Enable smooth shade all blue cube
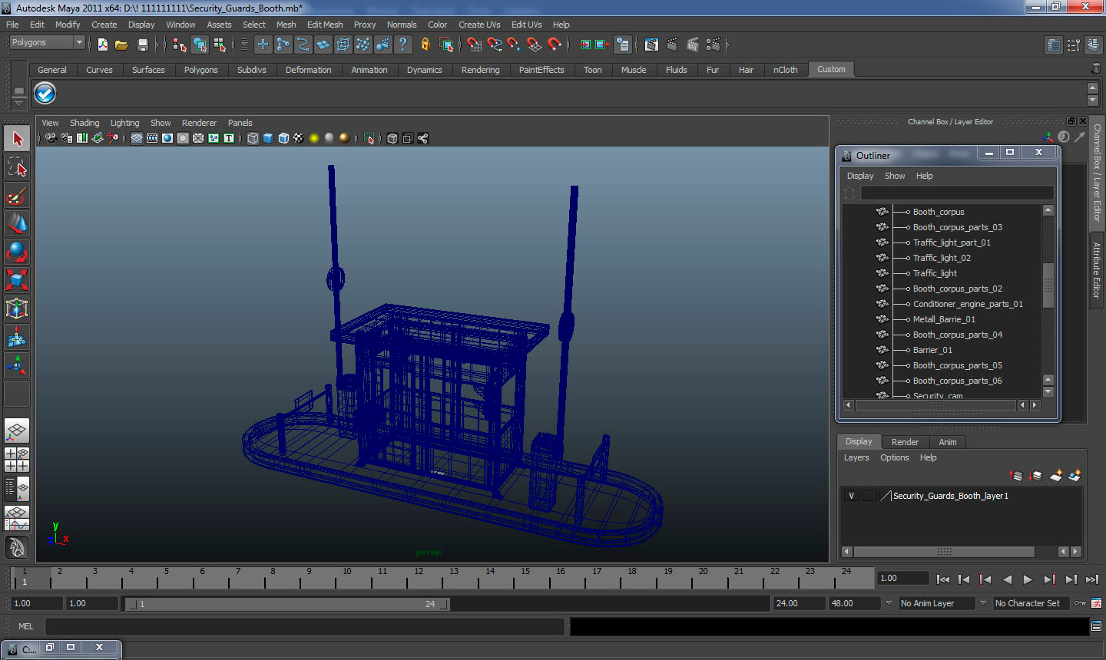This screenshot has height=660, width=1106. [x=268, y=138]
